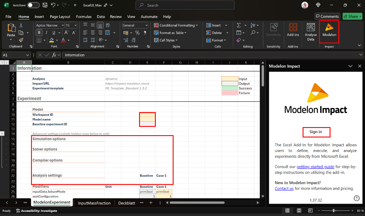The image size is (365, 216).
Task: Switch to the Deckblatt sheet
Action: [x=127, y=203]
